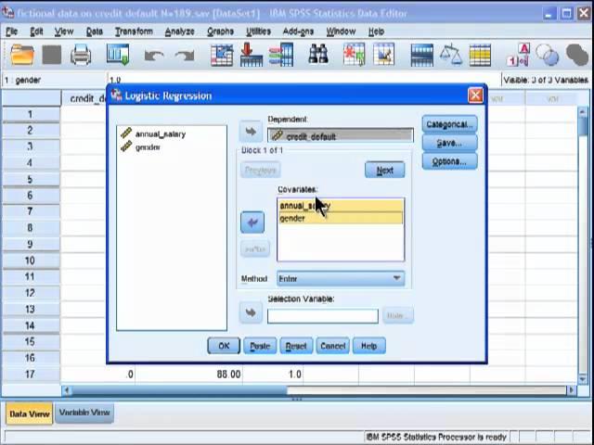Click the Go to variable icon
The image size is (594, 445).
[252, 55]
